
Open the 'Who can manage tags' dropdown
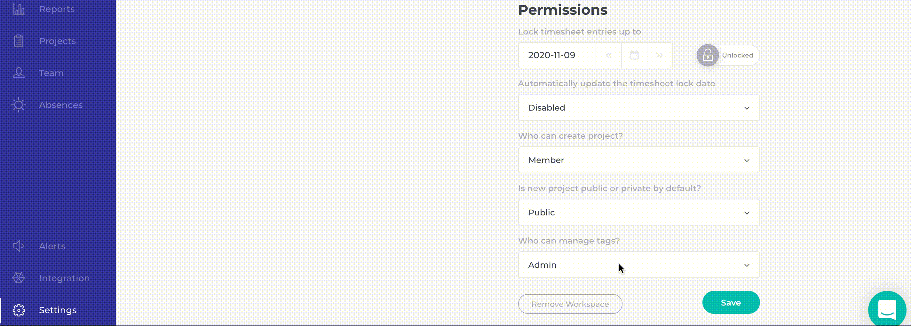click(x=639, y=265)
